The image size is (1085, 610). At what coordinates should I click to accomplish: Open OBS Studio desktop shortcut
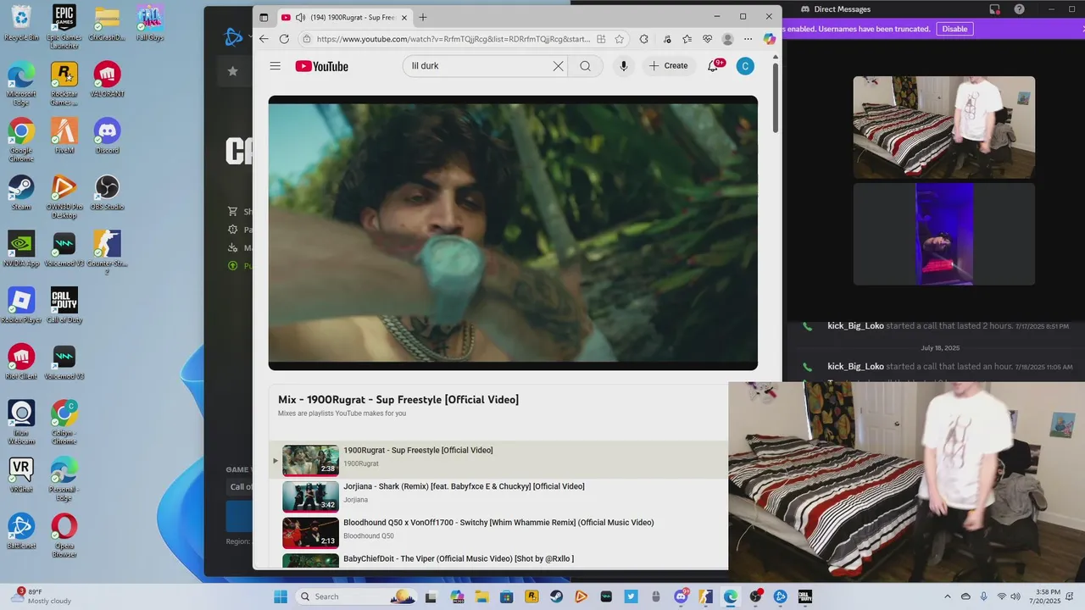pyautogui.click(x=107, y=191)
